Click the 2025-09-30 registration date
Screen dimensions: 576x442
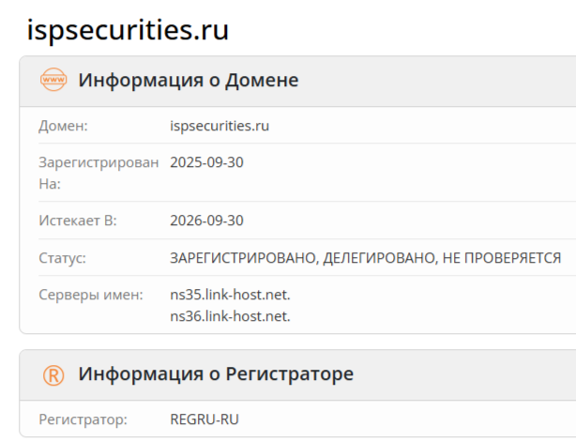click(x=206, y=162)
